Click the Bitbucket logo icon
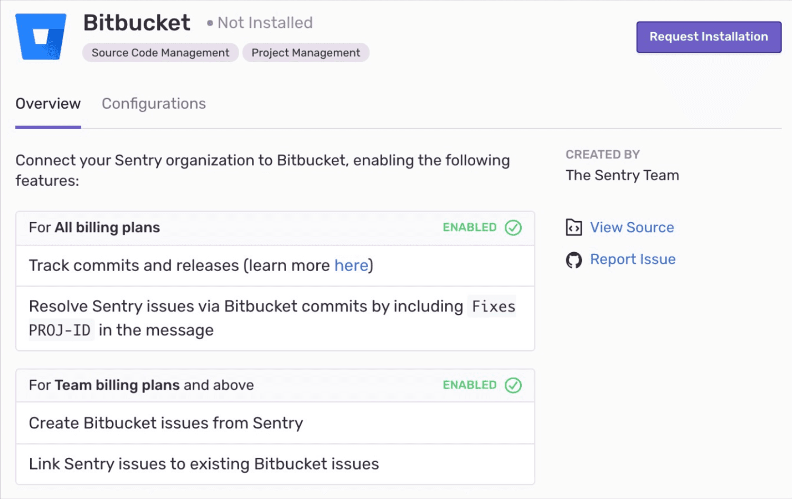Viewport: 792px width, 499px height. 41,35
